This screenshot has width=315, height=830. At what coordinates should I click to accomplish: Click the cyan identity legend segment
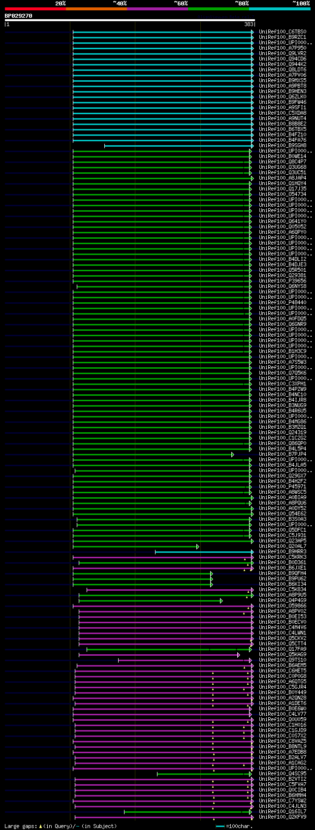click(280, 9)
